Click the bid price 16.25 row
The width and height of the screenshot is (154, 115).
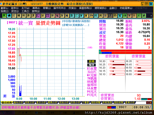click(112, 65)
